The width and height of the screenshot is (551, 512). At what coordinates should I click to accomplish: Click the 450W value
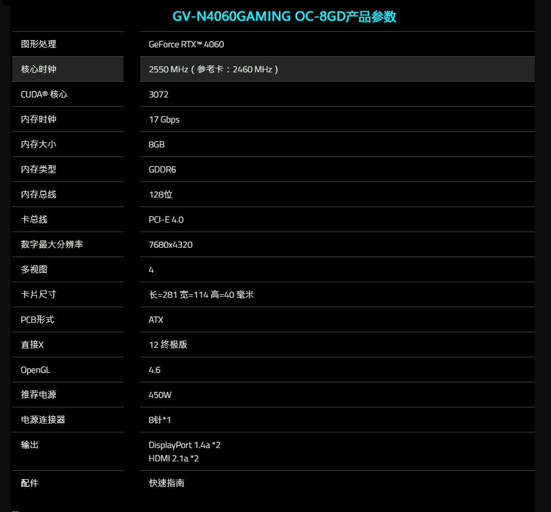160,395
